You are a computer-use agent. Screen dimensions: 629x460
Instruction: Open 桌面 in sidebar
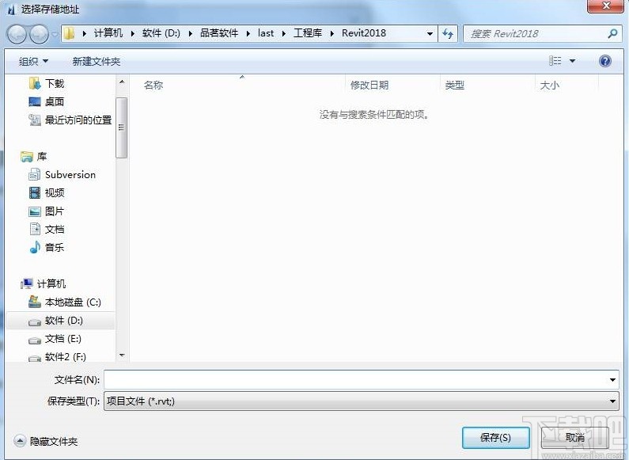[x=55, y=101]
